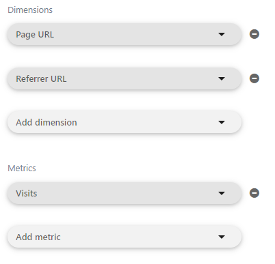Viewport: 275px width, 264px height.
Task: Click the arrow icon on Visits
Action: pos(222,193)
